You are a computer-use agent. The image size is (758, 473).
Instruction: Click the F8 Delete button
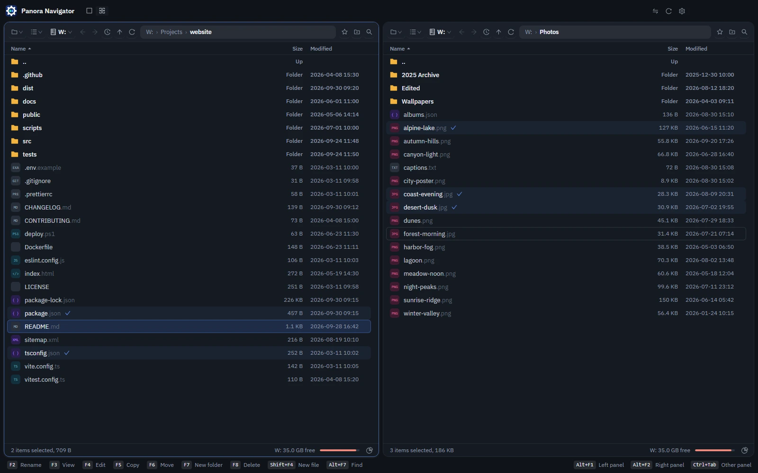coord(245,465)
